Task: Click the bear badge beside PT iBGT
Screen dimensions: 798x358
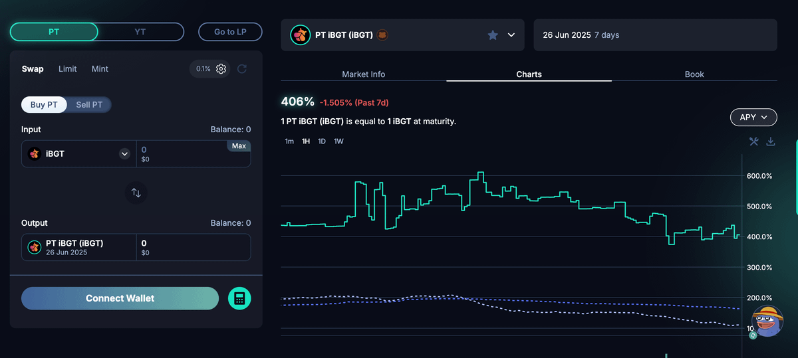Action: pos(382,35)
